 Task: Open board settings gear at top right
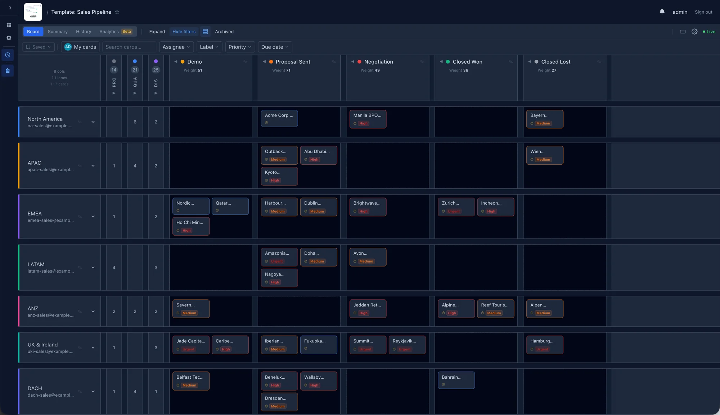(x=694, y=32)
